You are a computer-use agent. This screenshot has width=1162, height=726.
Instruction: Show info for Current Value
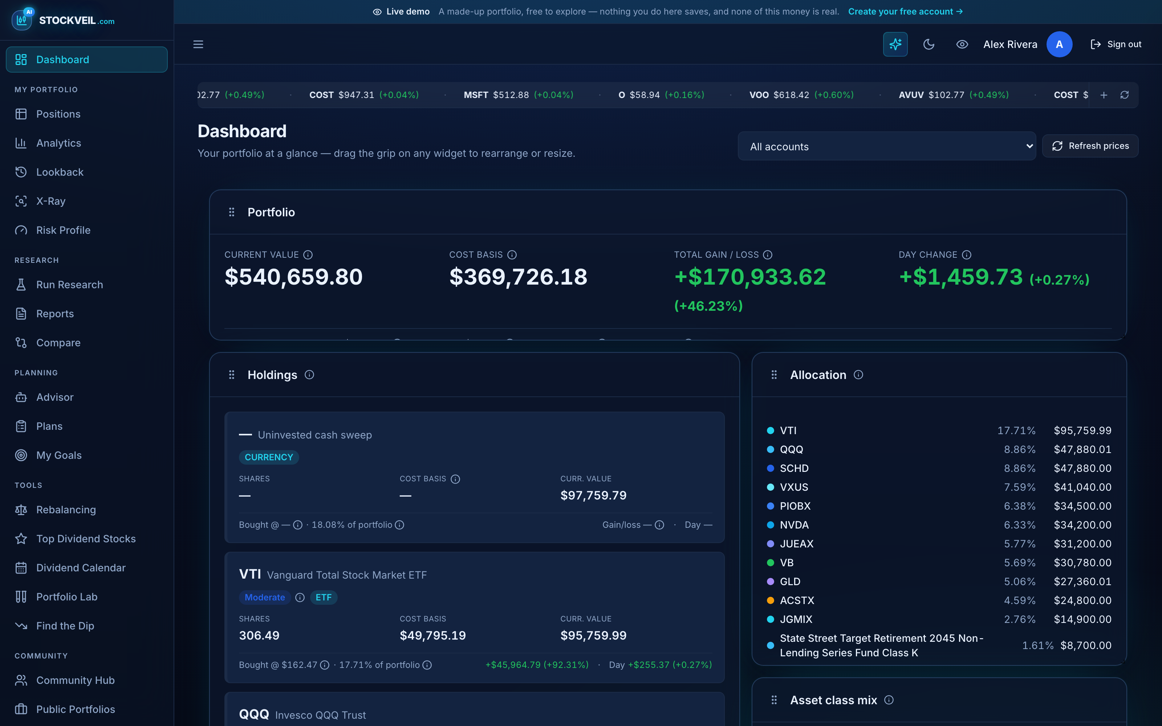308,254
